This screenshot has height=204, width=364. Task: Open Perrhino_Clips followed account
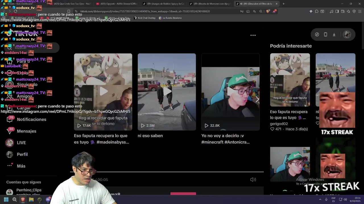(x=29, y=190)
